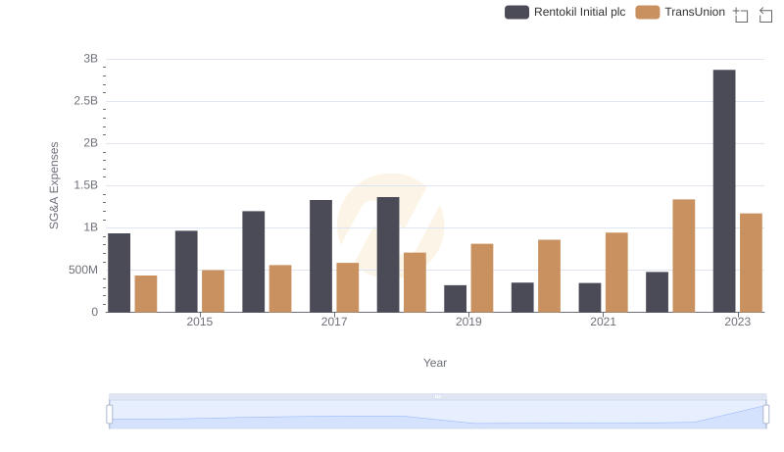Click the 2021 TransUnion bar
This screenshot has height=452, width=784.
pyautogui.click(x=616, y=273)
